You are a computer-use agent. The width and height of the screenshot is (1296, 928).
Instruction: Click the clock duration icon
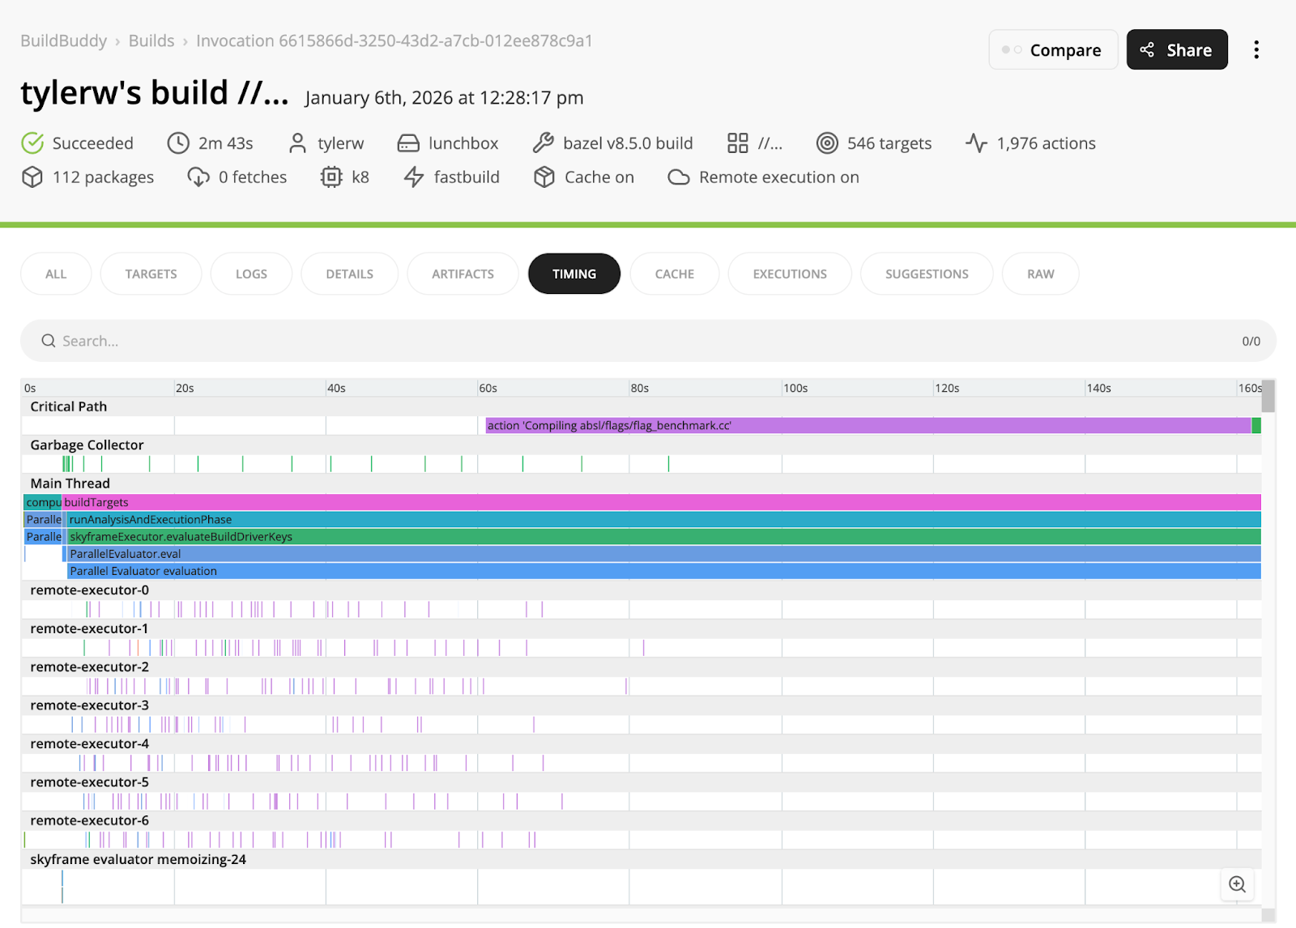tap(178, 143)
